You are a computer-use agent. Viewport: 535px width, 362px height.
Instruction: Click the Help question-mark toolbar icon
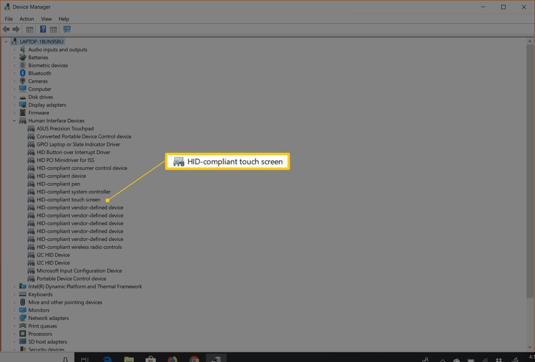coord(43,29)
